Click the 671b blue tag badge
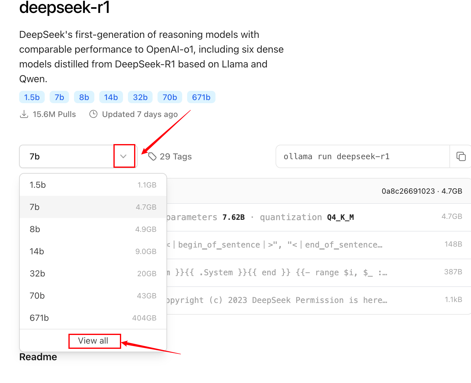 pyautogui.click(x=201, y=97)
